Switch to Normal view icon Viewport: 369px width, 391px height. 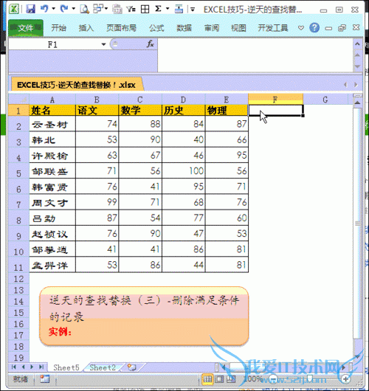(207, 379)
